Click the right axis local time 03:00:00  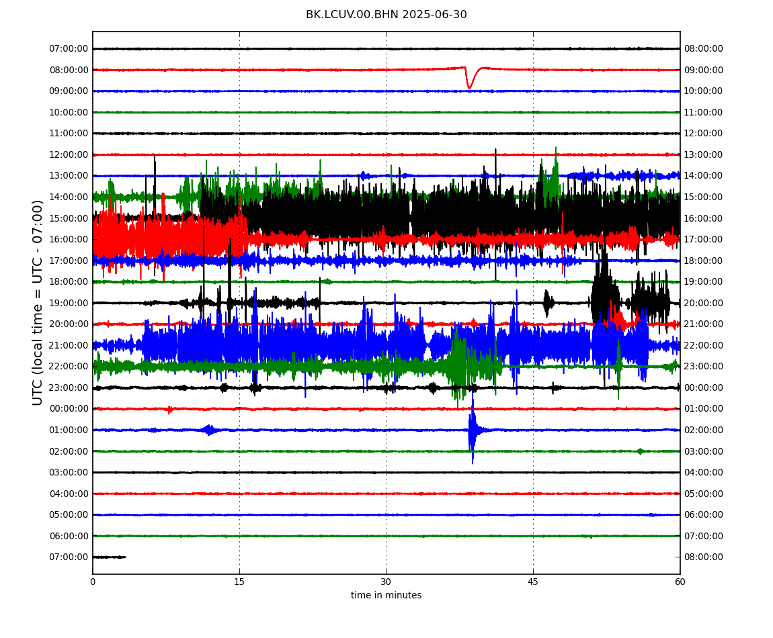coord(704,451)
